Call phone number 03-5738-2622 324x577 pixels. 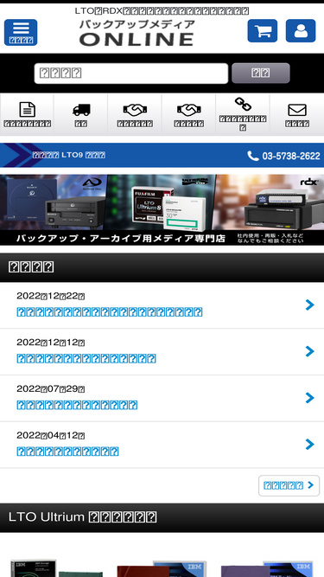[291, 156]
